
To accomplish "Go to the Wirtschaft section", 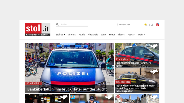I will 93,35.
